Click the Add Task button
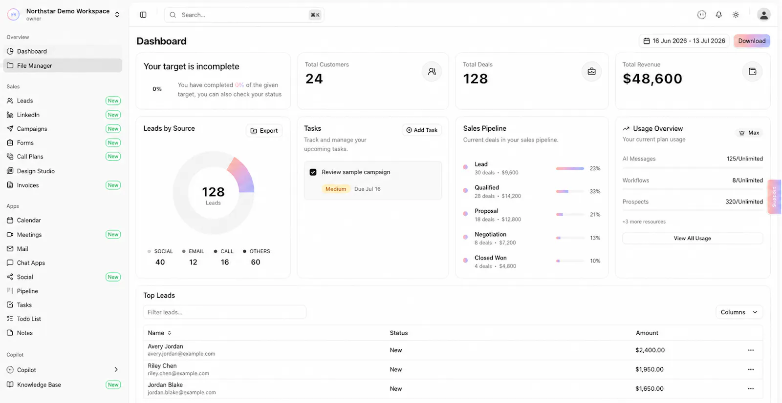782x403 pixels. click(x=422, y=130)
